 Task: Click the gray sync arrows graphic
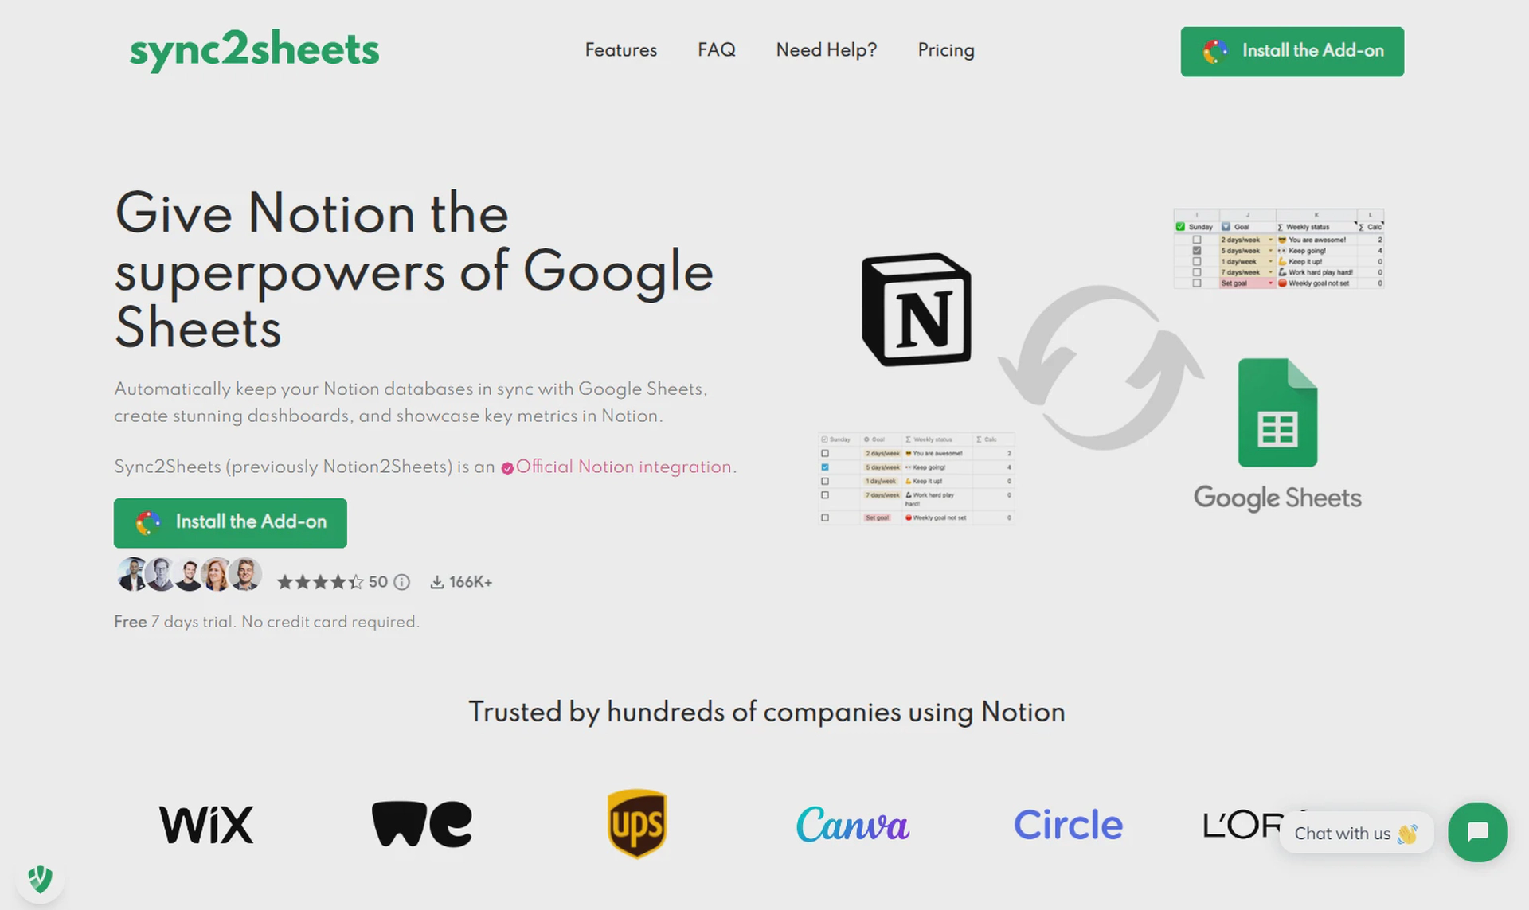[1101, 367]
